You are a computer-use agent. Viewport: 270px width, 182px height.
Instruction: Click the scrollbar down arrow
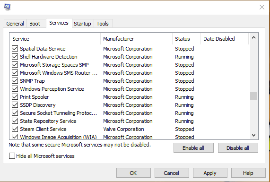[253, 135]
